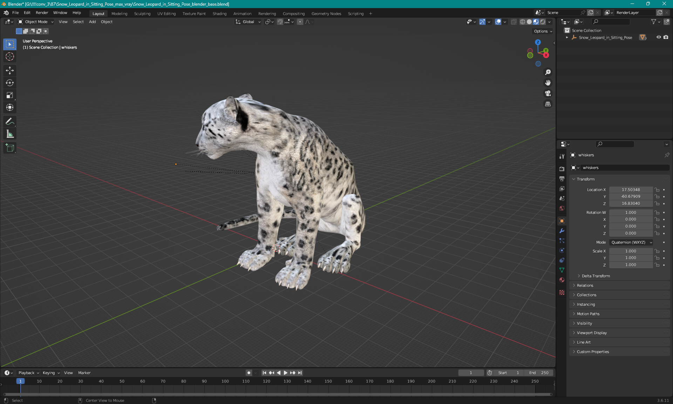Open the Render menu

pyautogui.click(x=42, y=13)
